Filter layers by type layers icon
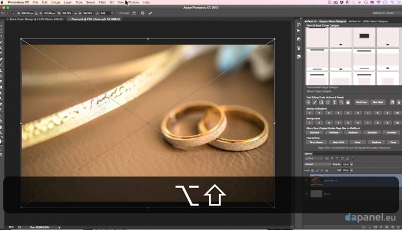 337,159
